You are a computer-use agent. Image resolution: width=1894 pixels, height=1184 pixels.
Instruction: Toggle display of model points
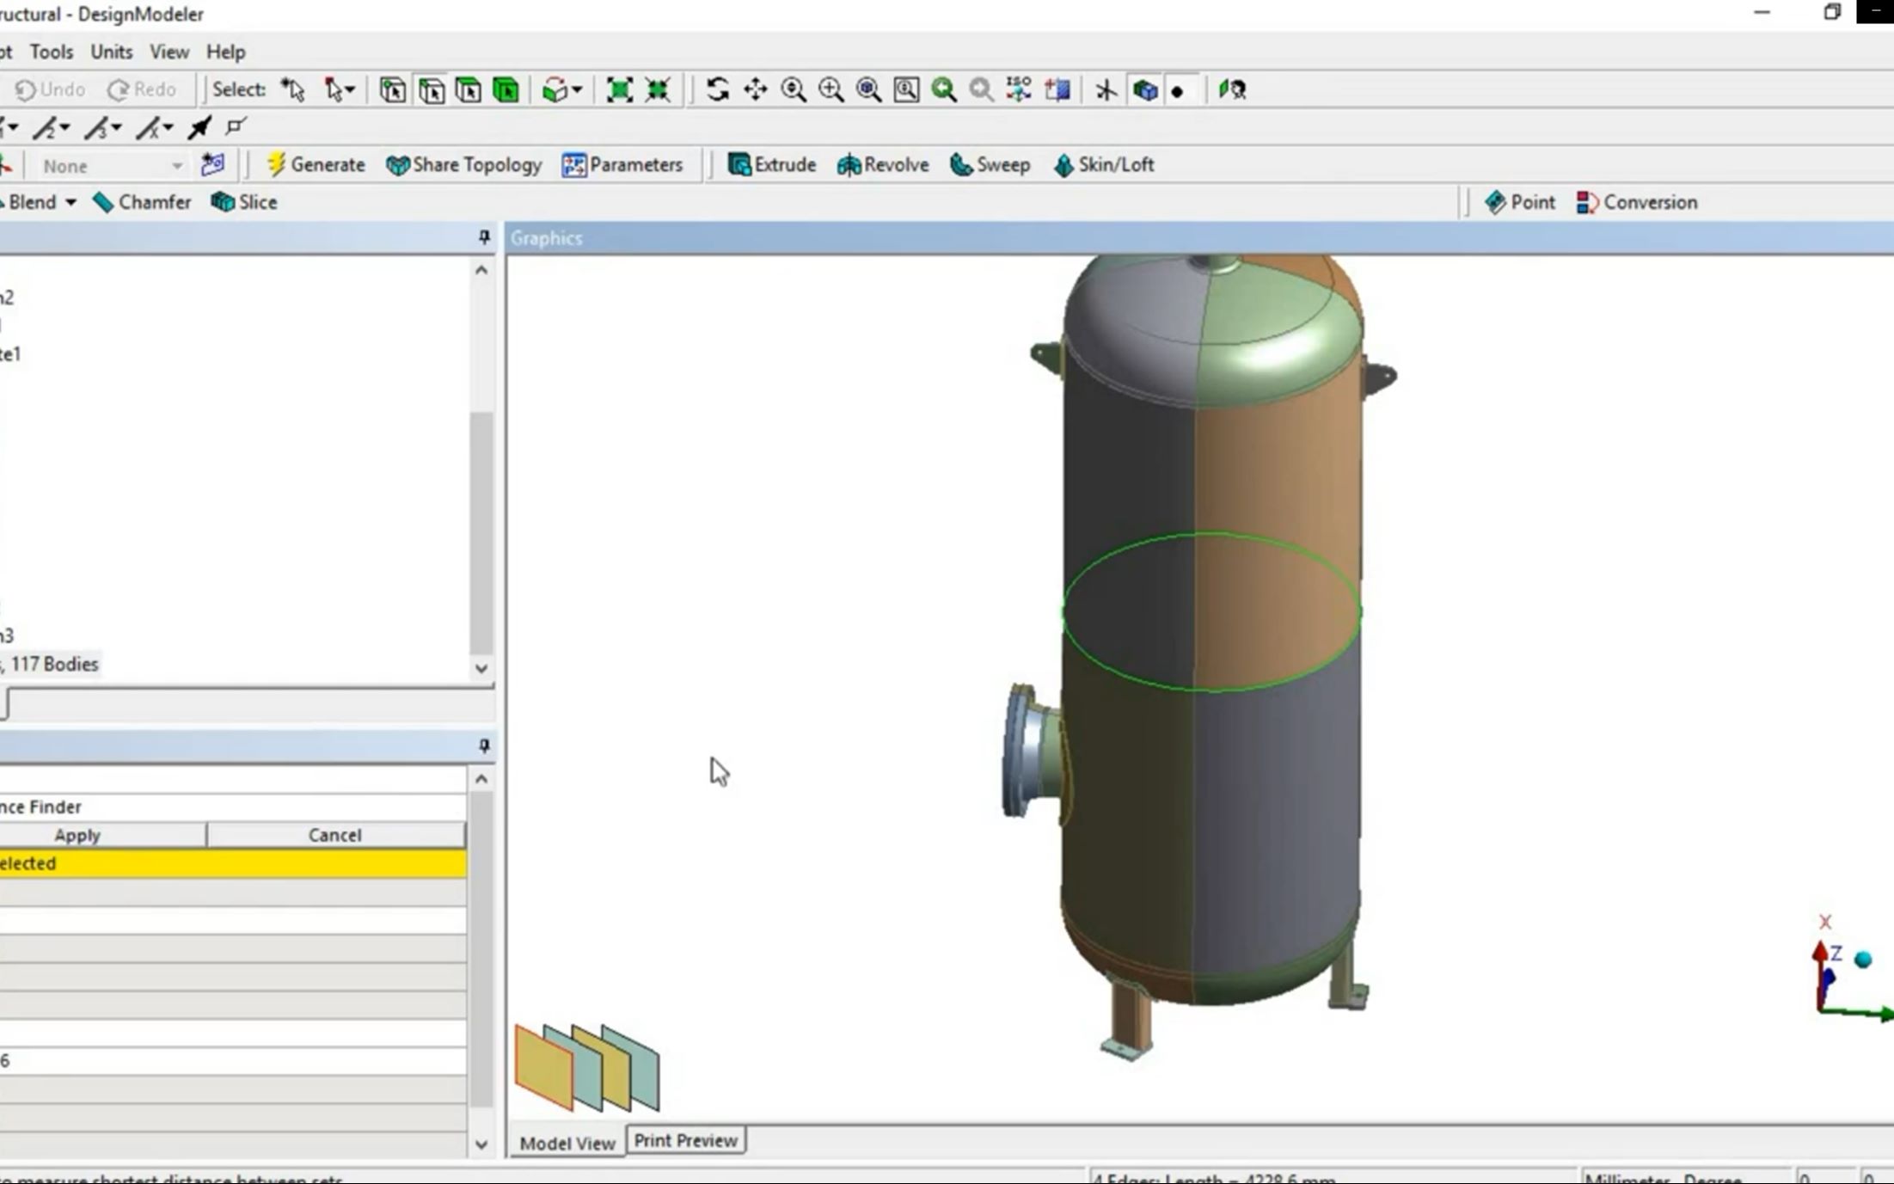1177,90
